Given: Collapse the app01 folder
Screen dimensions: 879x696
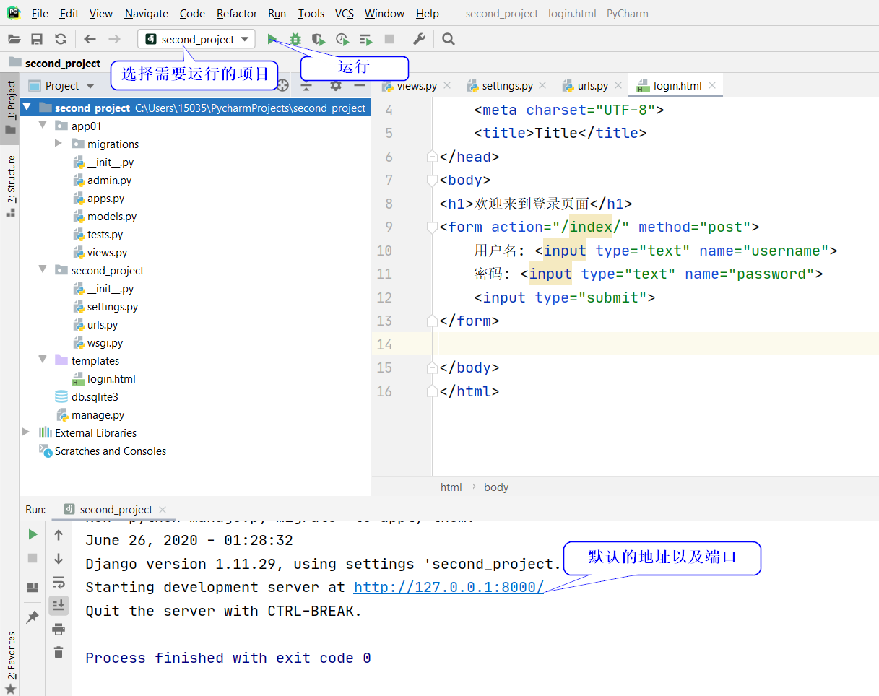Looking at the screenshot, I should pyautogui.click(x=43, y=126).
